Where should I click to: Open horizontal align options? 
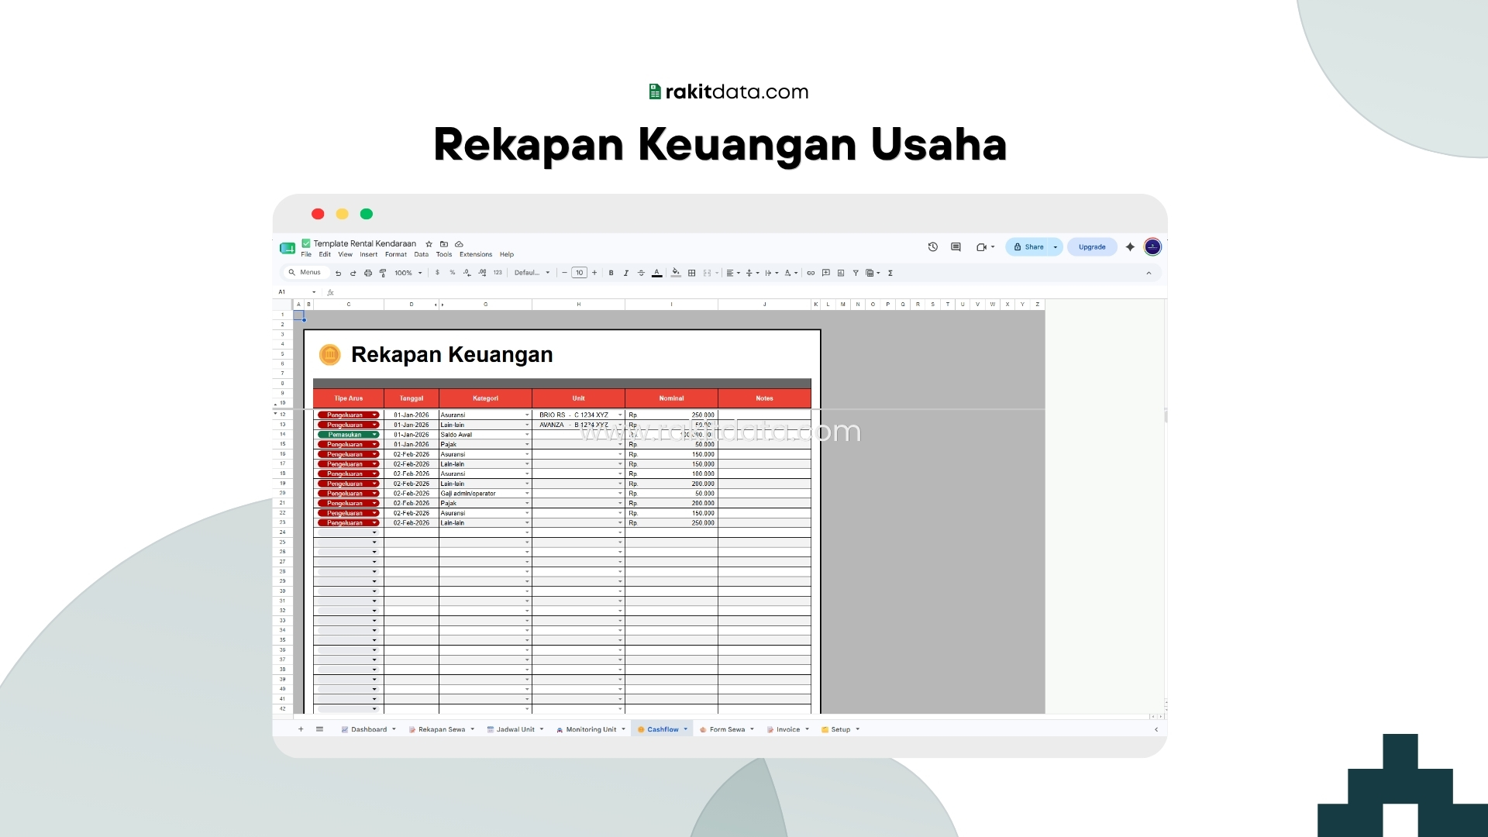(x=732, y=273)
